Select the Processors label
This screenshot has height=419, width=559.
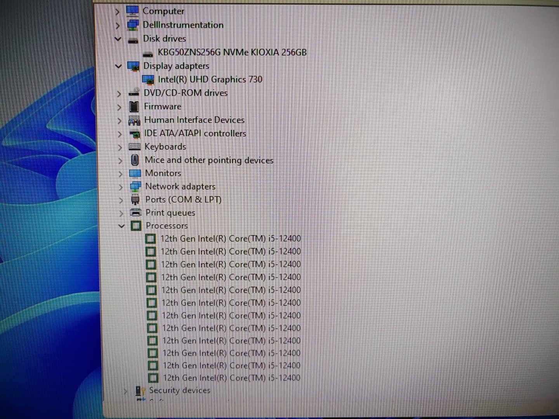click(167, 226)
